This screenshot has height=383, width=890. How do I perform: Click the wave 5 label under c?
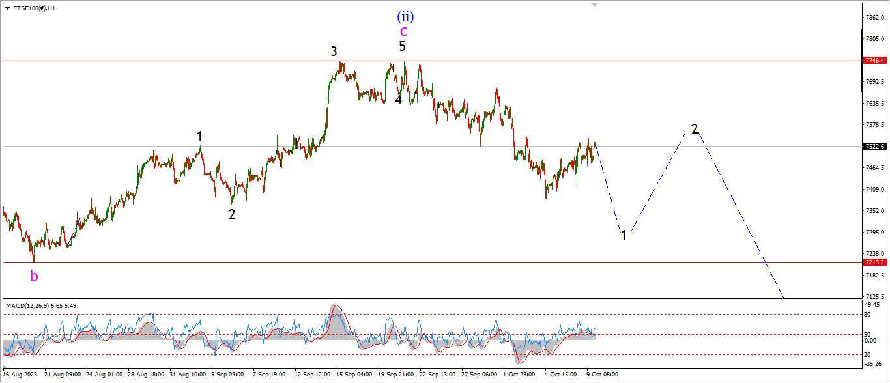pos(403,46)
